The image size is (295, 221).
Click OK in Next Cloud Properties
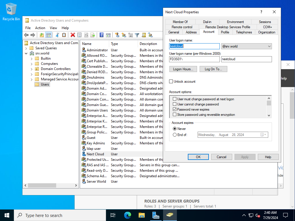[x=198, y=157]
